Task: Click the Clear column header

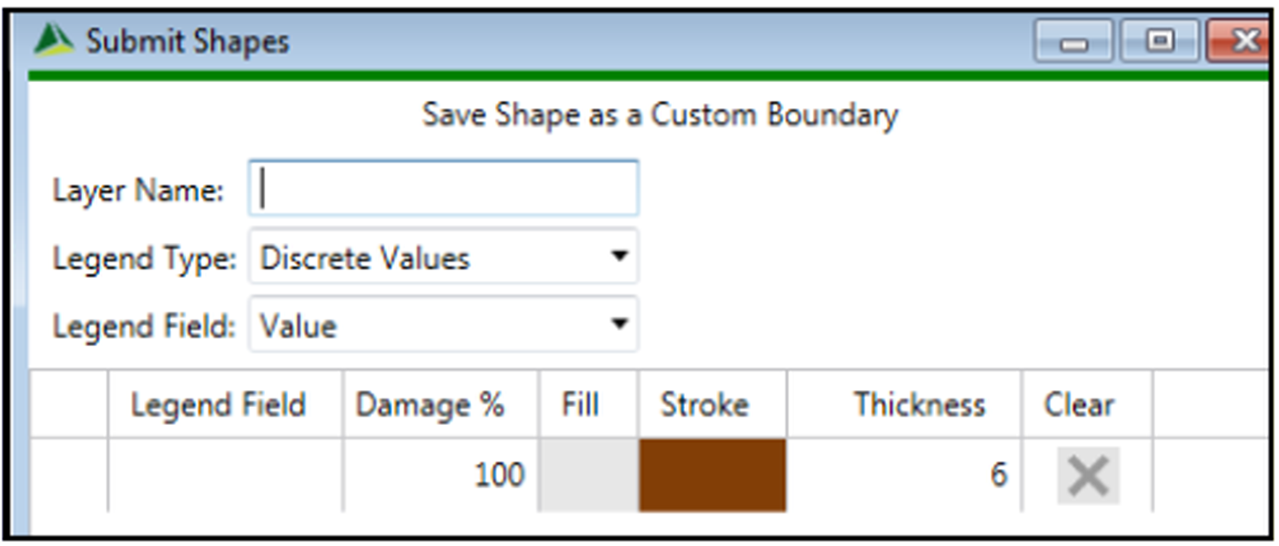Action: 1079,405
